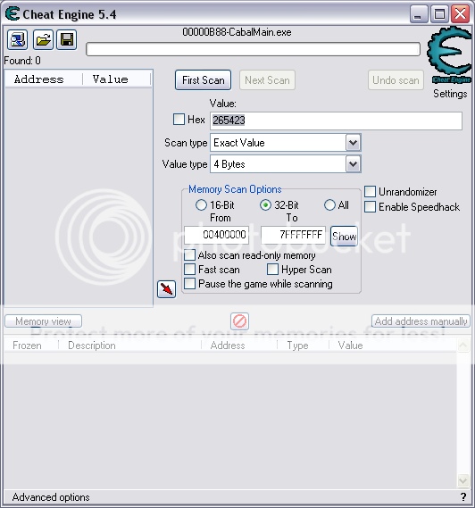Close the Cheat Engine window

(x=461, y=14)
